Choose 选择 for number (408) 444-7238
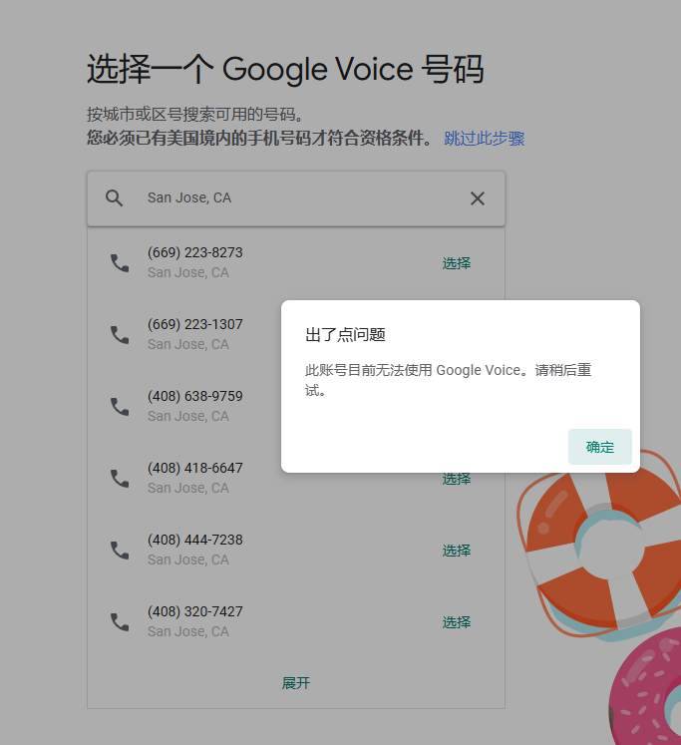Screen dimensions: 681x745 point(457,551)
